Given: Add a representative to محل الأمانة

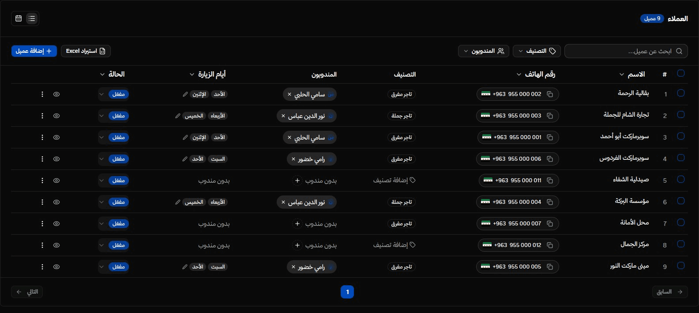Looking at the screenshot, I should click(x=297, y=224).
